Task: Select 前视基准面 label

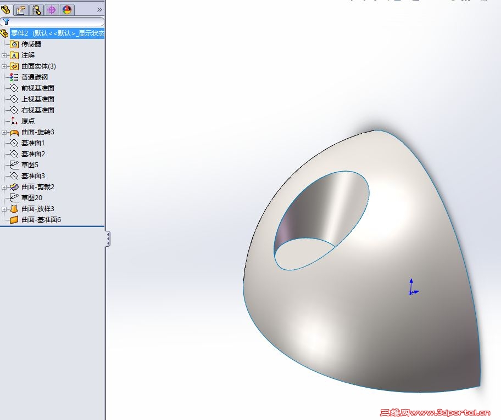Action: coord(38,88)
